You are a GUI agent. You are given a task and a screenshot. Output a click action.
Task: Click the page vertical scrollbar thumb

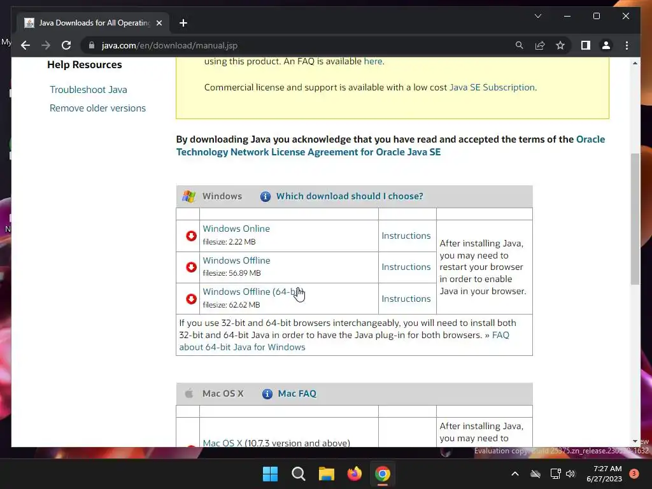pyautogui.click(x=635, y=219)
